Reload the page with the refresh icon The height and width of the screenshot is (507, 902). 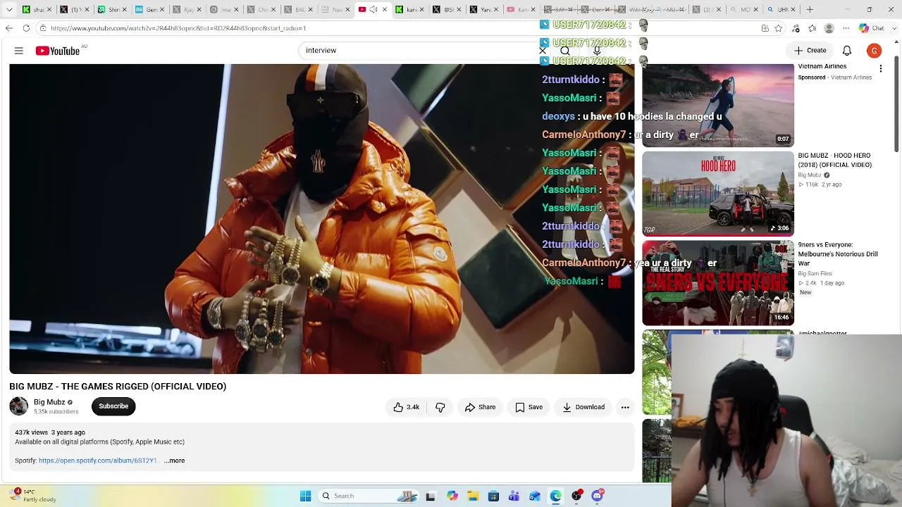[26, 28]
